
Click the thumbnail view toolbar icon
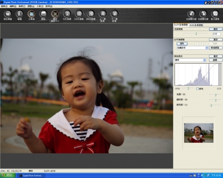coord(20,14)
